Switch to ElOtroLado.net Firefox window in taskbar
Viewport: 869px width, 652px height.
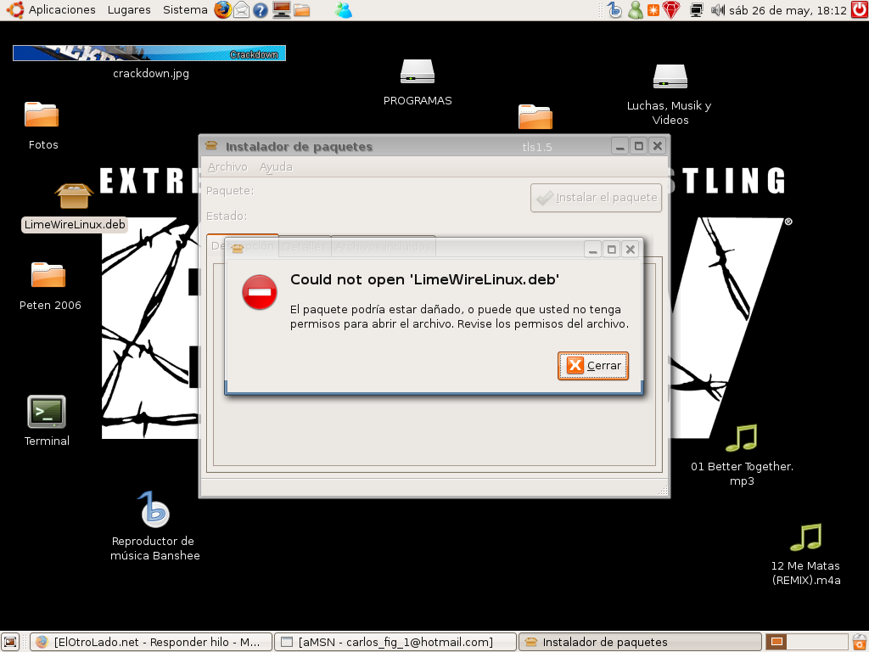coord(151,642)
